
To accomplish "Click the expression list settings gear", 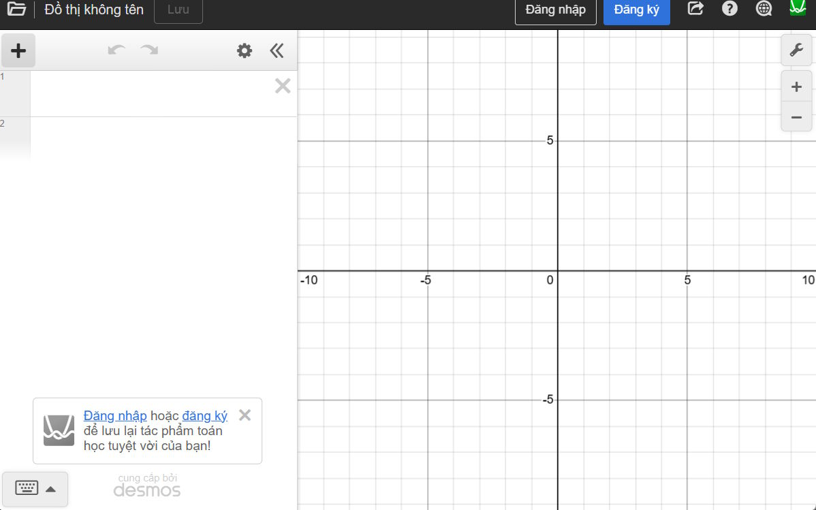I will (244, 50).
